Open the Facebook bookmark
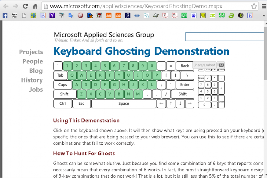Screen dimensions: 267x178 click(5, 16)
